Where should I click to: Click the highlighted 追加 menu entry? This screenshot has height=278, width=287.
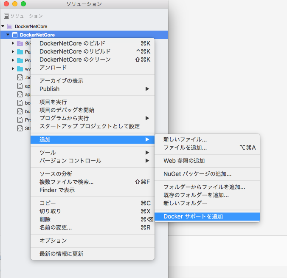pyautogui.click(x=93, y=139)
